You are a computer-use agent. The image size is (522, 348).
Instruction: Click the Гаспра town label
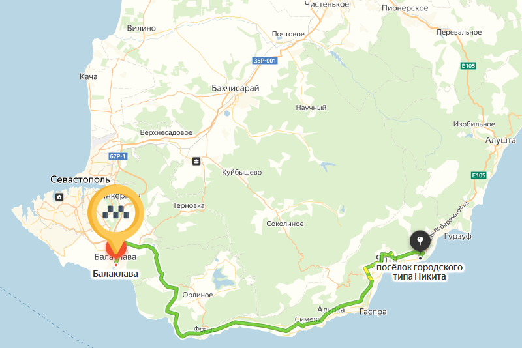(x=373, y=312)
